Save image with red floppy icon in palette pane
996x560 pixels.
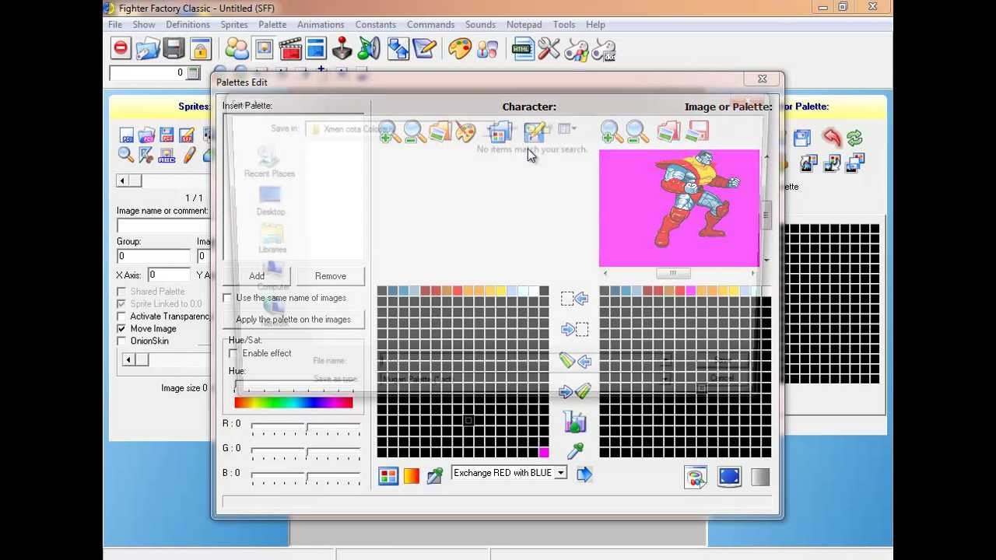coord(697,132)
